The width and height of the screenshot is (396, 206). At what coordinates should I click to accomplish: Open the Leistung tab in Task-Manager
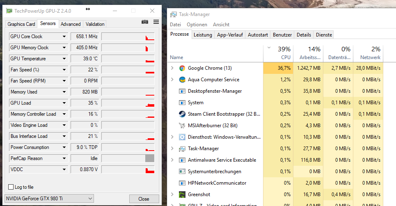[203, 35]
